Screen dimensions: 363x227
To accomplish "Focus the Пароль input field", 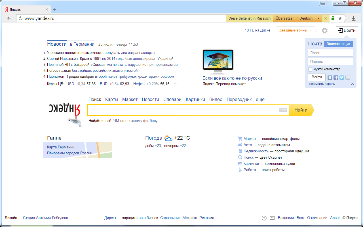I will (x=331, y=62).
